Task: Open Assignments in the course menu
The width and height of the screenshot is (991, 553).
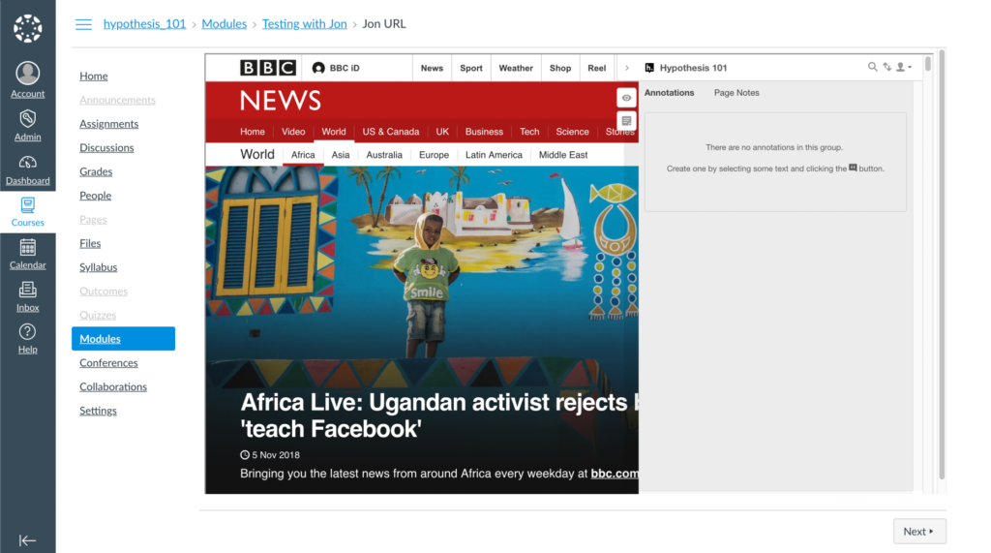Action: (x=108, y=124)
